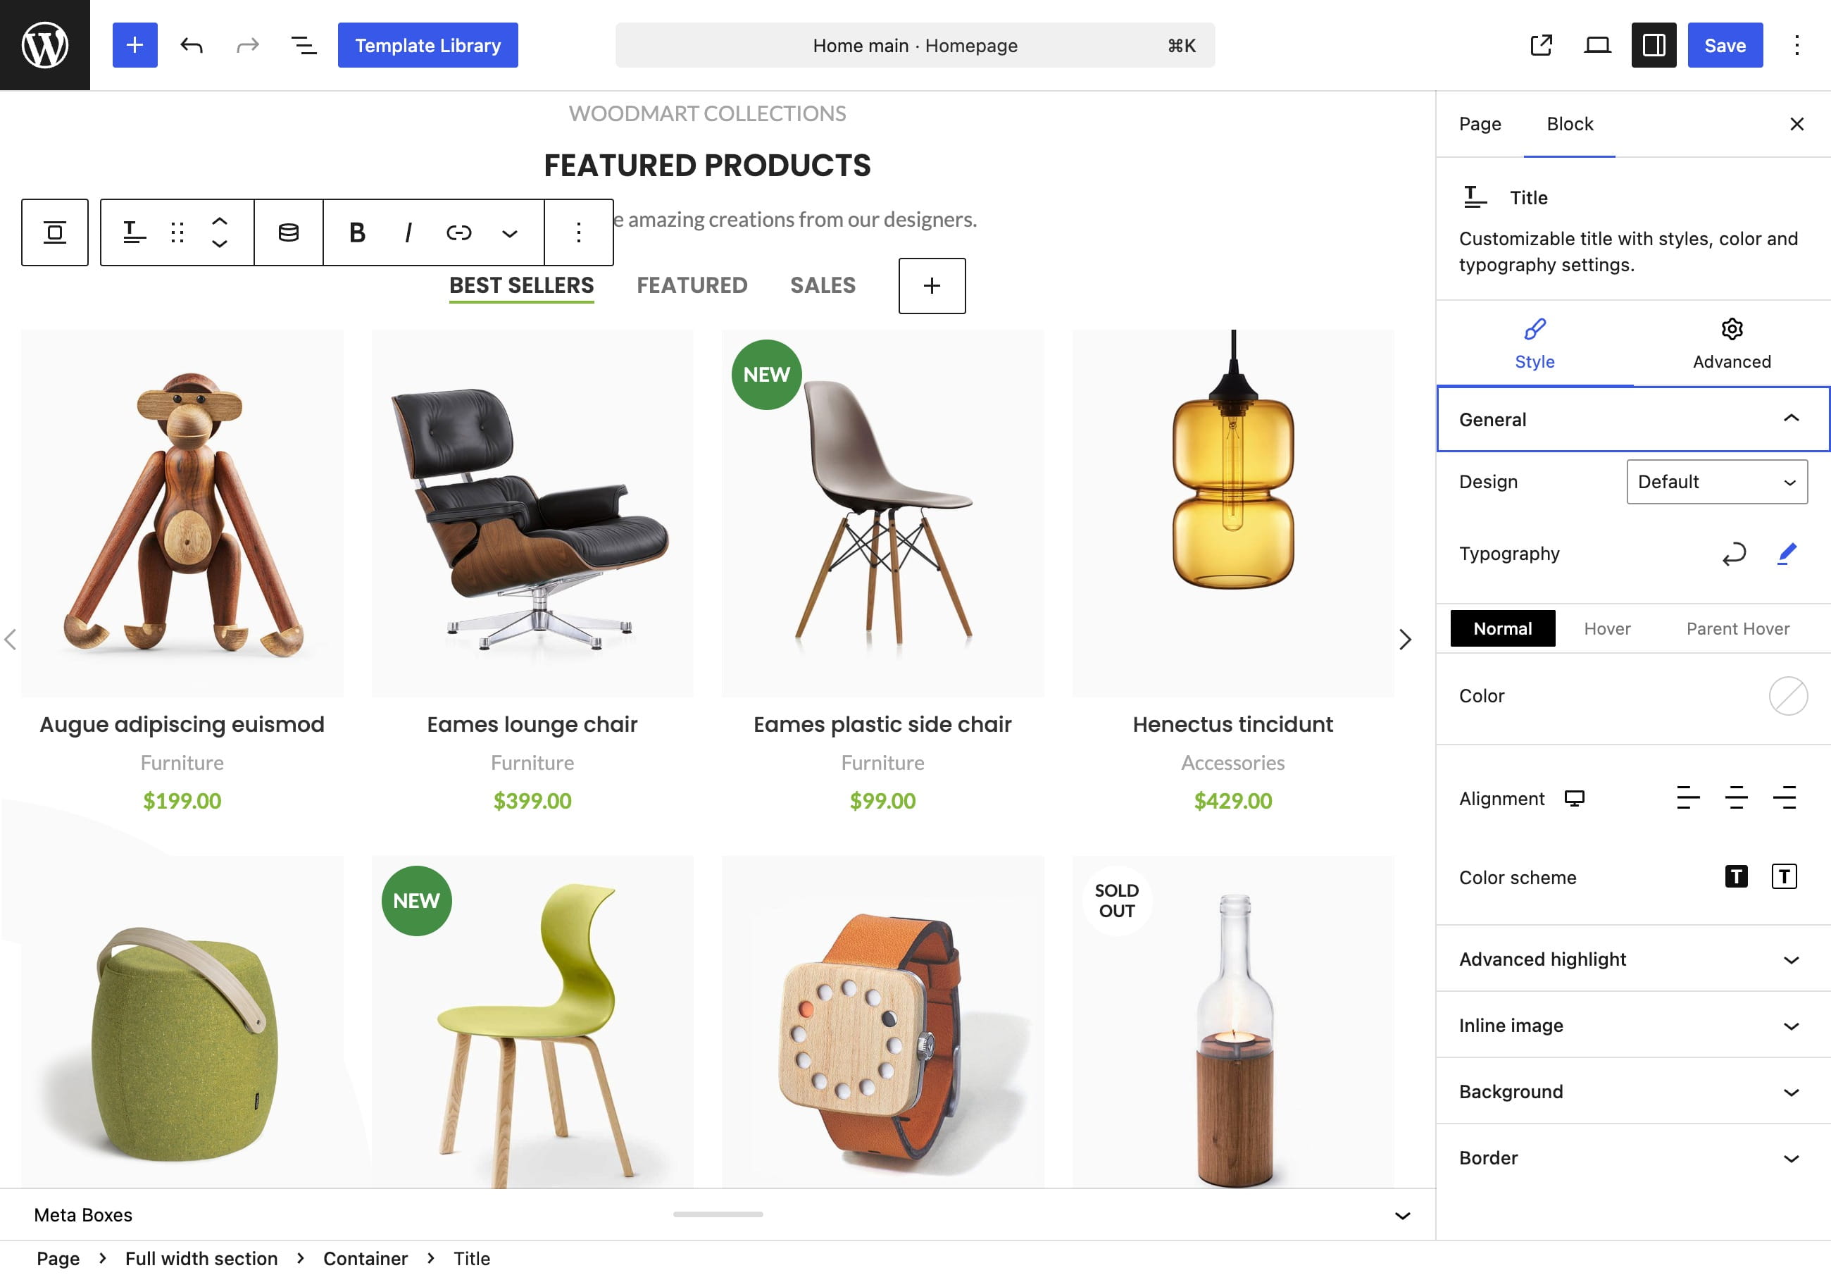Screen dimensions: 1831x1275
Task: Open the document overview list icon
Action: 303,46
